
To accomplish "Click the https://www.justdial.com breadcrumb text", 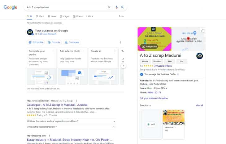I will pyautogui.click(x=38, y=101).
